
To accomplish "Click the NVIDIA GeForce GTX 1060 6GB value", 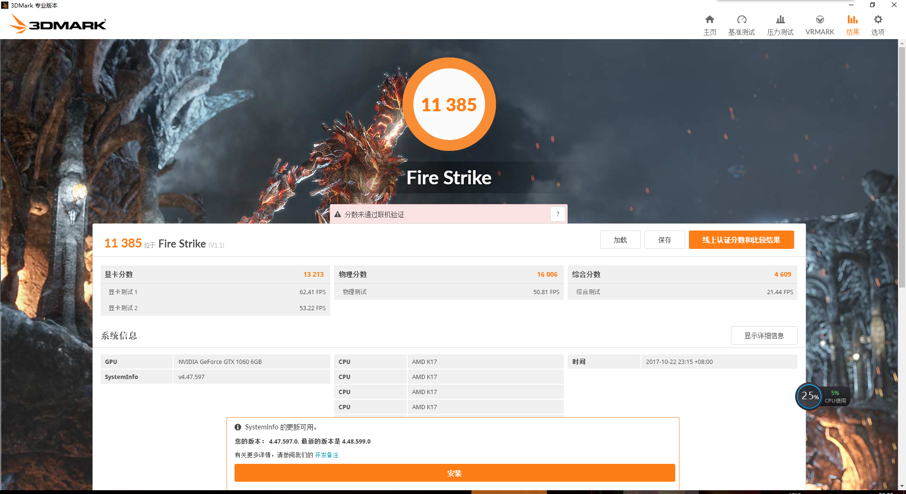I will coord(220,362).
